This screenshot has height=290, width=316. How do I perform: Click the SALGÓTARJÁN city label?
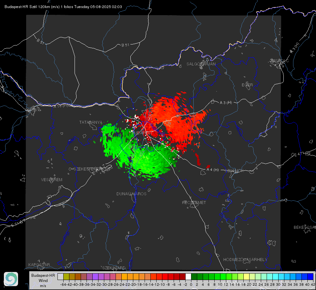201,64
